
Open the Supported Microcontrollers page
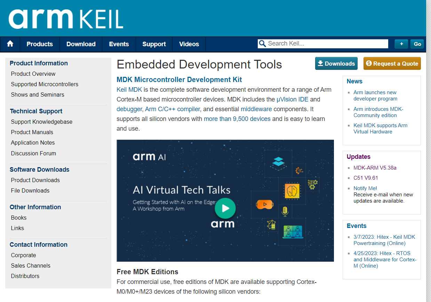coord(45,84)
